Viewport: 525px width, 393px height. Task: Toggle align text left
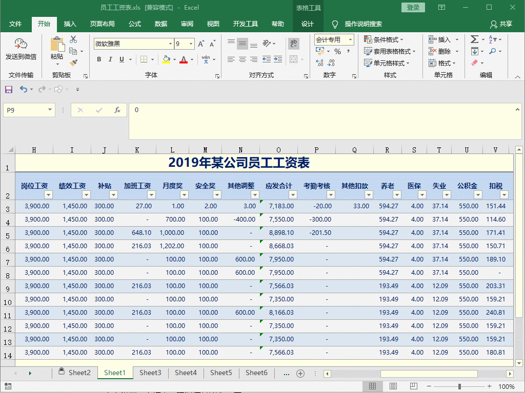231,59
